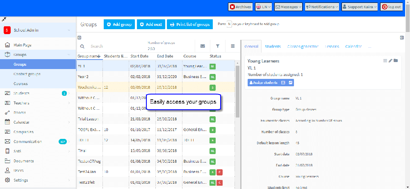This screenshot has height=189, width=410.
Task: Click the red C badge in Test24Jan row
Action: tap(220, 172)
